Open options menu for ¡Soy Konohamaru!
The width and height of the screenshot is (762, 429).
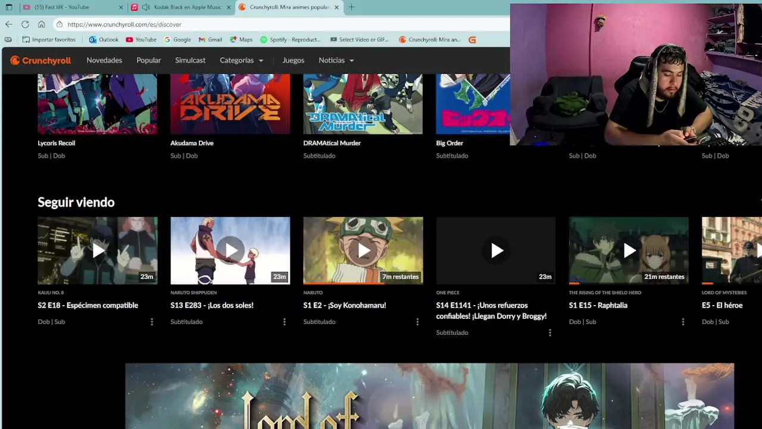pyautogui.click(x=417, y=322)
